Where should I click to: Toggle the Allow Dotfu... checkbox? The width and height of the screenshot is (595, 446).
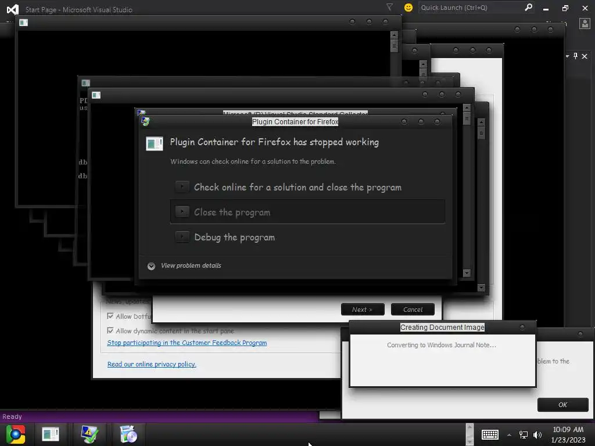[x=110, y=316]
